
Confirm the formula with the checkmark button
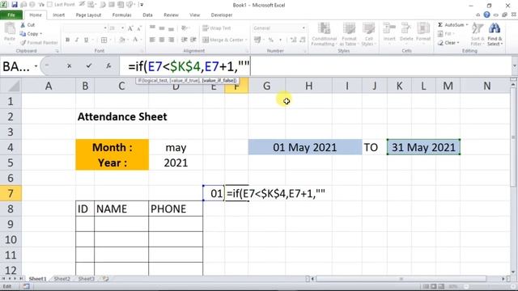(88, 66)
